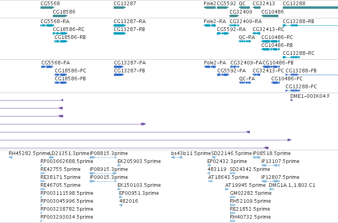Select protein CG13288-PB
This screenshot has height=223, width=338.
pyautogui.click(x=301, y=71)
